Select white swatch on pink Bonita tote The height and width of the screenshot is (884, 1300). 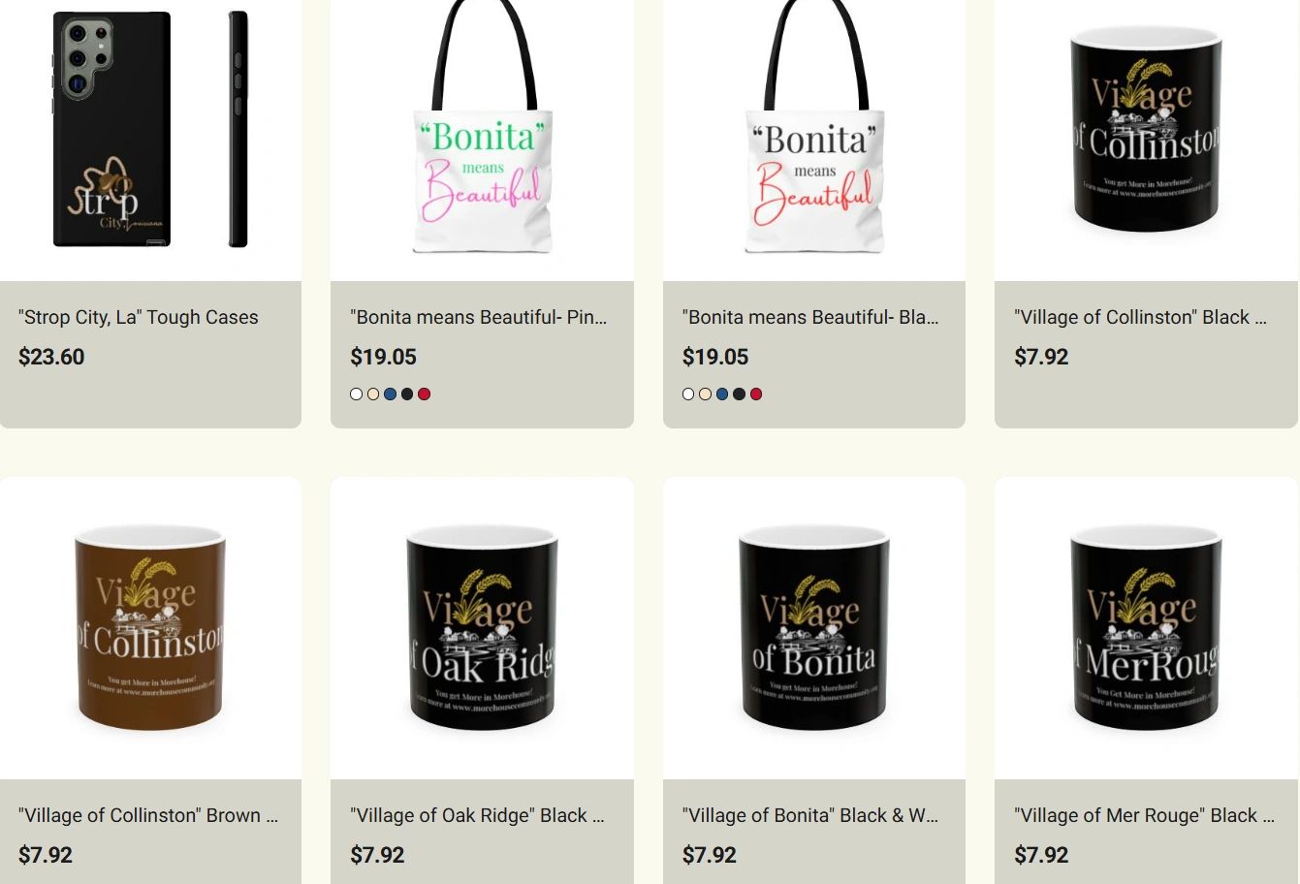click(x=357, y=394)
